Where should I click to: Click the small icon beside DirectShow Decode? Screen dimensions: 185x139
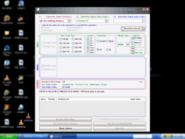click(x=143, y=29)
